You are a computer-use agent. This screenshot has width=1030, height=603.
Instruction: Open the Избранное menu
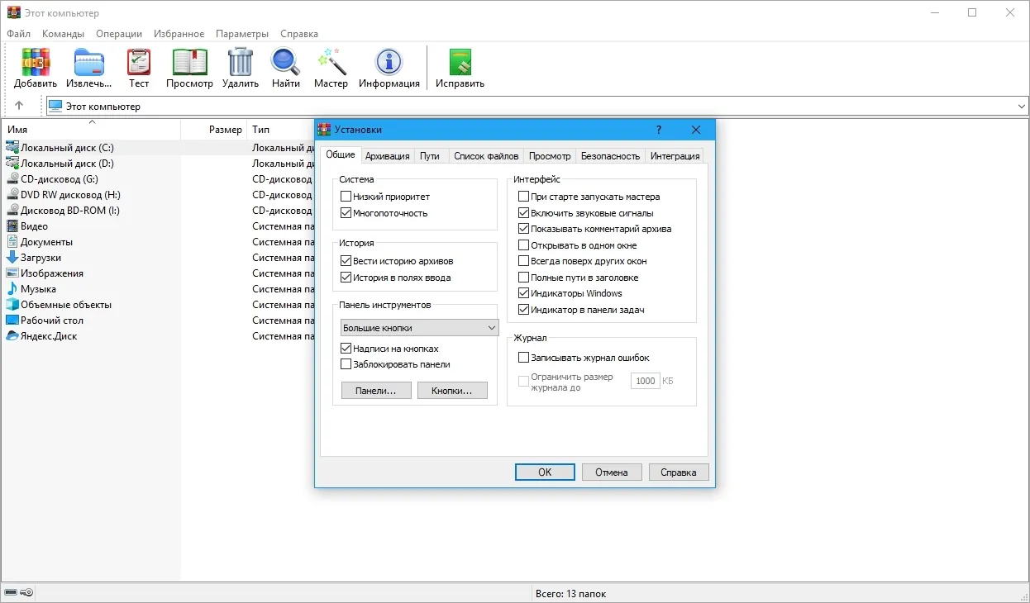point(179,34)
